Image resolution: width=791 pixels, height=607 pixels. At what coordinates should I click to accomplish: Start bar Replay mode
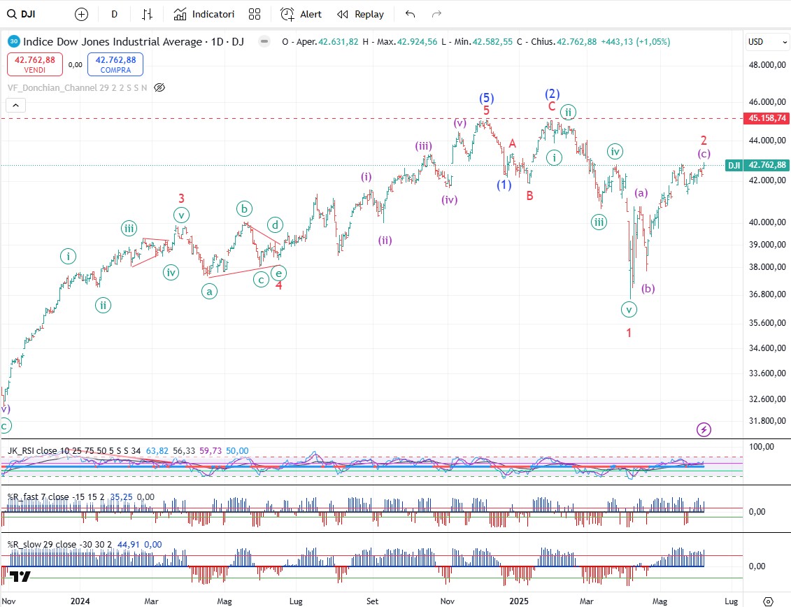point(361,14)
